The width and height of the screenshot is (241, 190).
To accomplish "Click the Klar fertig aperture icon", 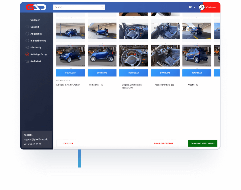I will 27,47.
